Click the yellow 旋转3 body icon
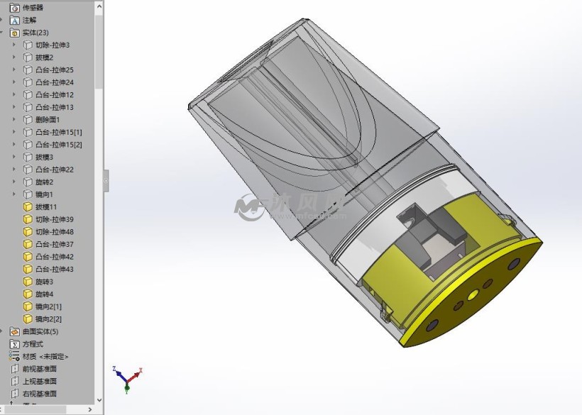 28,282
